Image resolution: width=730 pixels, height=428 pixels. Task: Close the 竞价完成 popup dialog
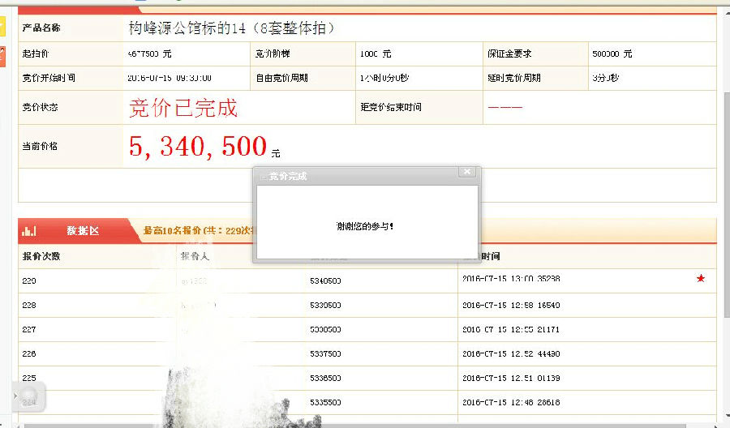466,172
